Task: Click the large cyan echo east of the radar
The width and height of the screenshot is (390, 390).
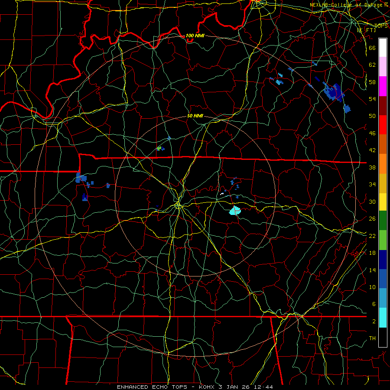Action: pyautogui.click(x=235, y=211)
